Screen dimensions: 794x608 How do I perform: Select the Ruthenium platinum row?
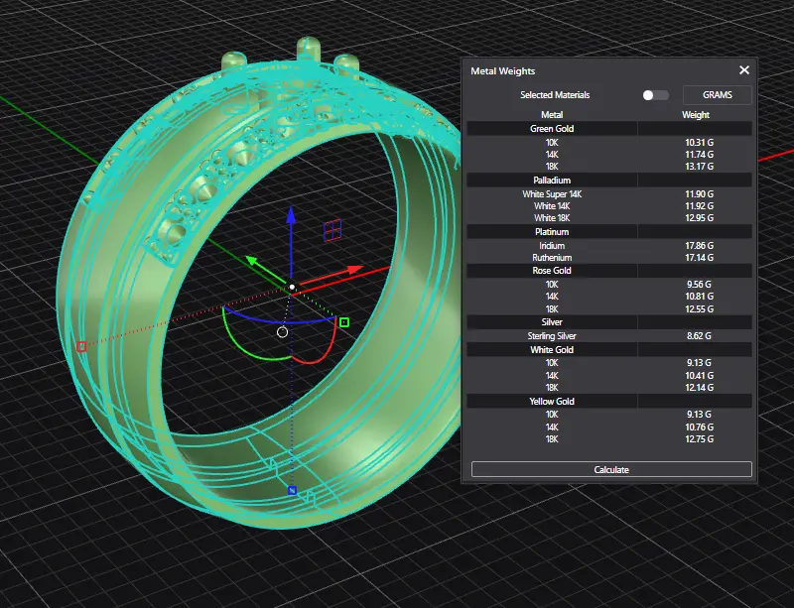(x=609, y=258)
